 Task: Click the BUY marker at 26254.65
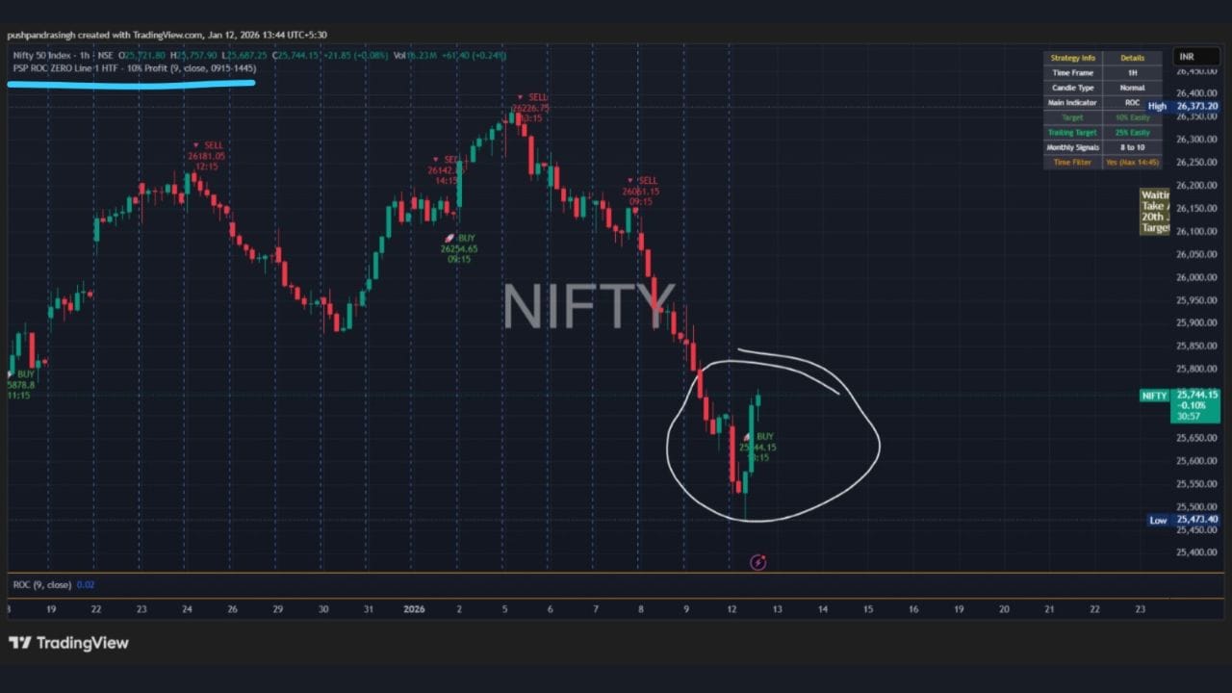[x=459, y=248]
